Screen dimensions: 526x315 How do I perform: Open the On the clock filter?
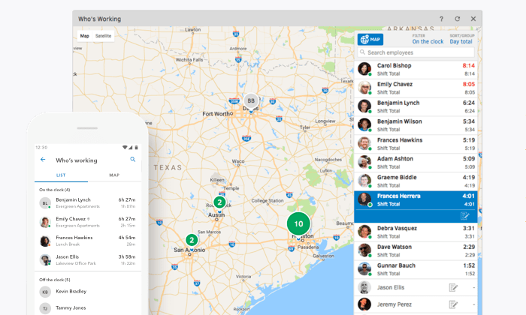click(428, 41)
